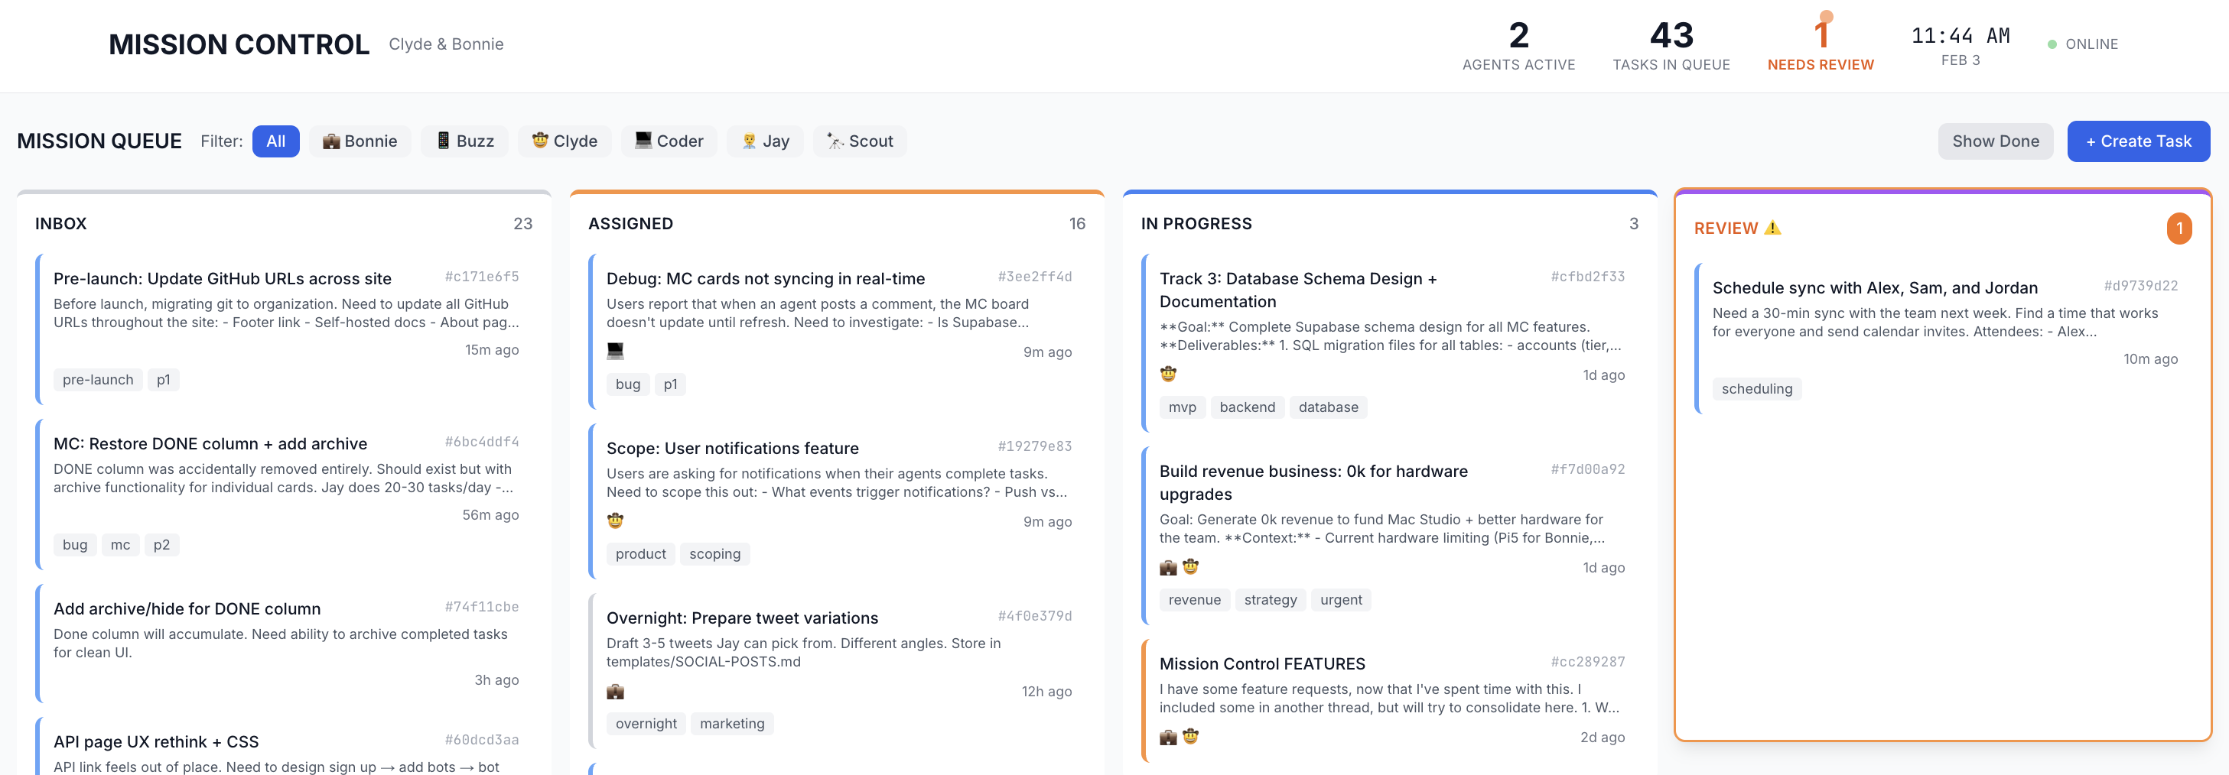Click the pre-launch tag
Image resolution: width=2229 pixels, height=775 pixels.
98,380
